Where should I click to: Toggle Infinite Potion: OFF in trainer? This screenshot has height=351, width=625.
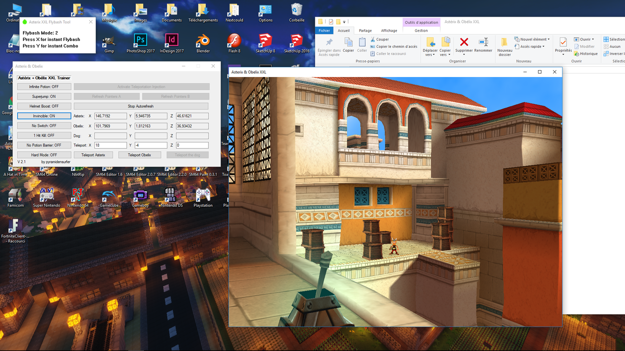click(x=44, y=87)
